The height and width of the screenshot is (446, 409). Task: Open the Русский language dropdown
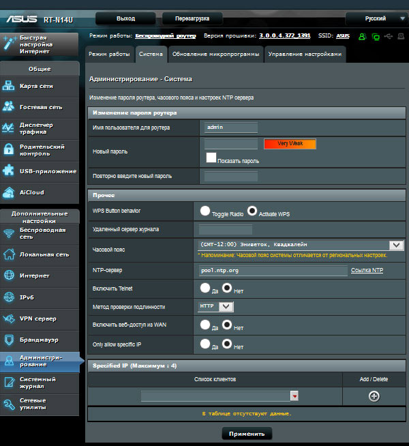tap(375, 18)
